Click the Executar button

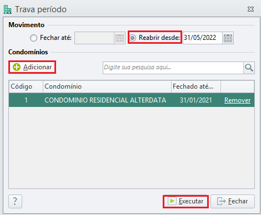(x=185, y=201)
